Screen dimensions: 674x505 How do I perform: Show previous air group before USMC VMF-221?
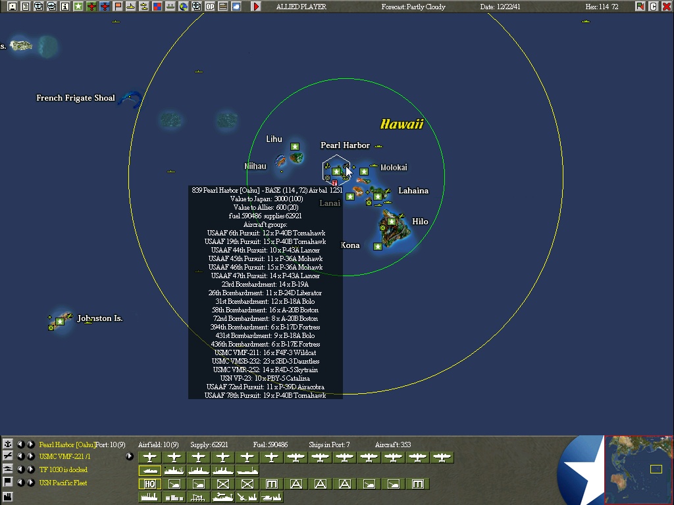pyautogui.click(x=20, y=456)
